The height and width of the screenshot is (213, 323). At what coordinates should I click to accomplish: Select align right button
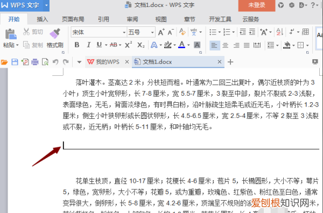click(236, 45)
